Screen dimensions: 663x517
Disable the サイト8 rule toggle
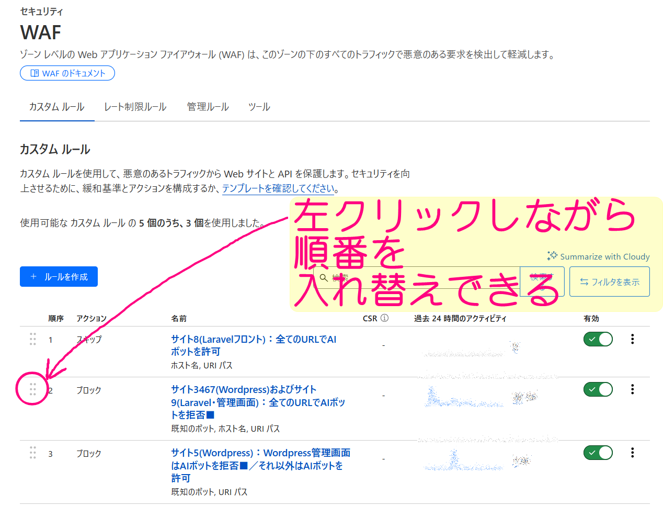pyautogui.click(x=598, y=339)
